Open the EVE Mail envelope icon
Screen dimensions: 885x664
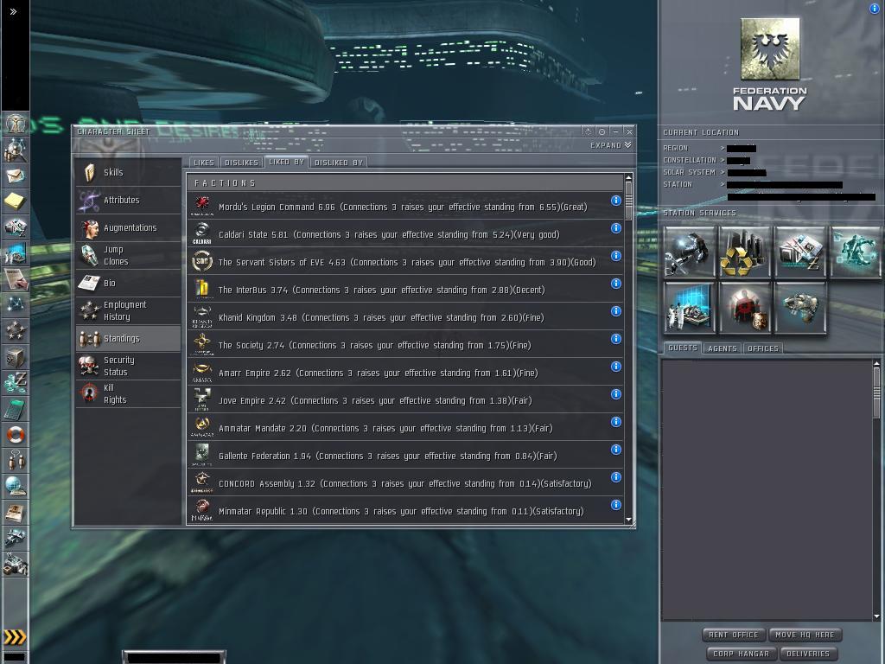coord(16,175)
